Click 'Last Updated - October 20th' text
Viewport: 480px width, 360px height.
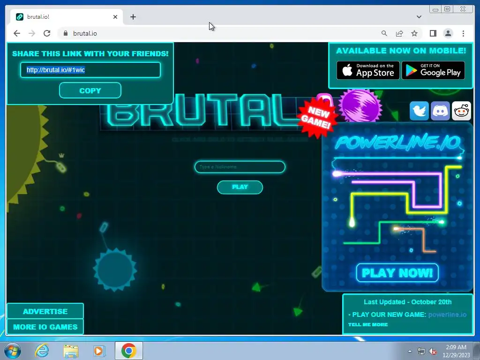407,302
